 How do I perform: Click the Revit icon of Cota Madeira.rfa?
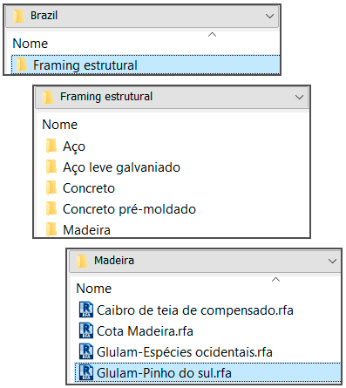(x=86, y=331)
